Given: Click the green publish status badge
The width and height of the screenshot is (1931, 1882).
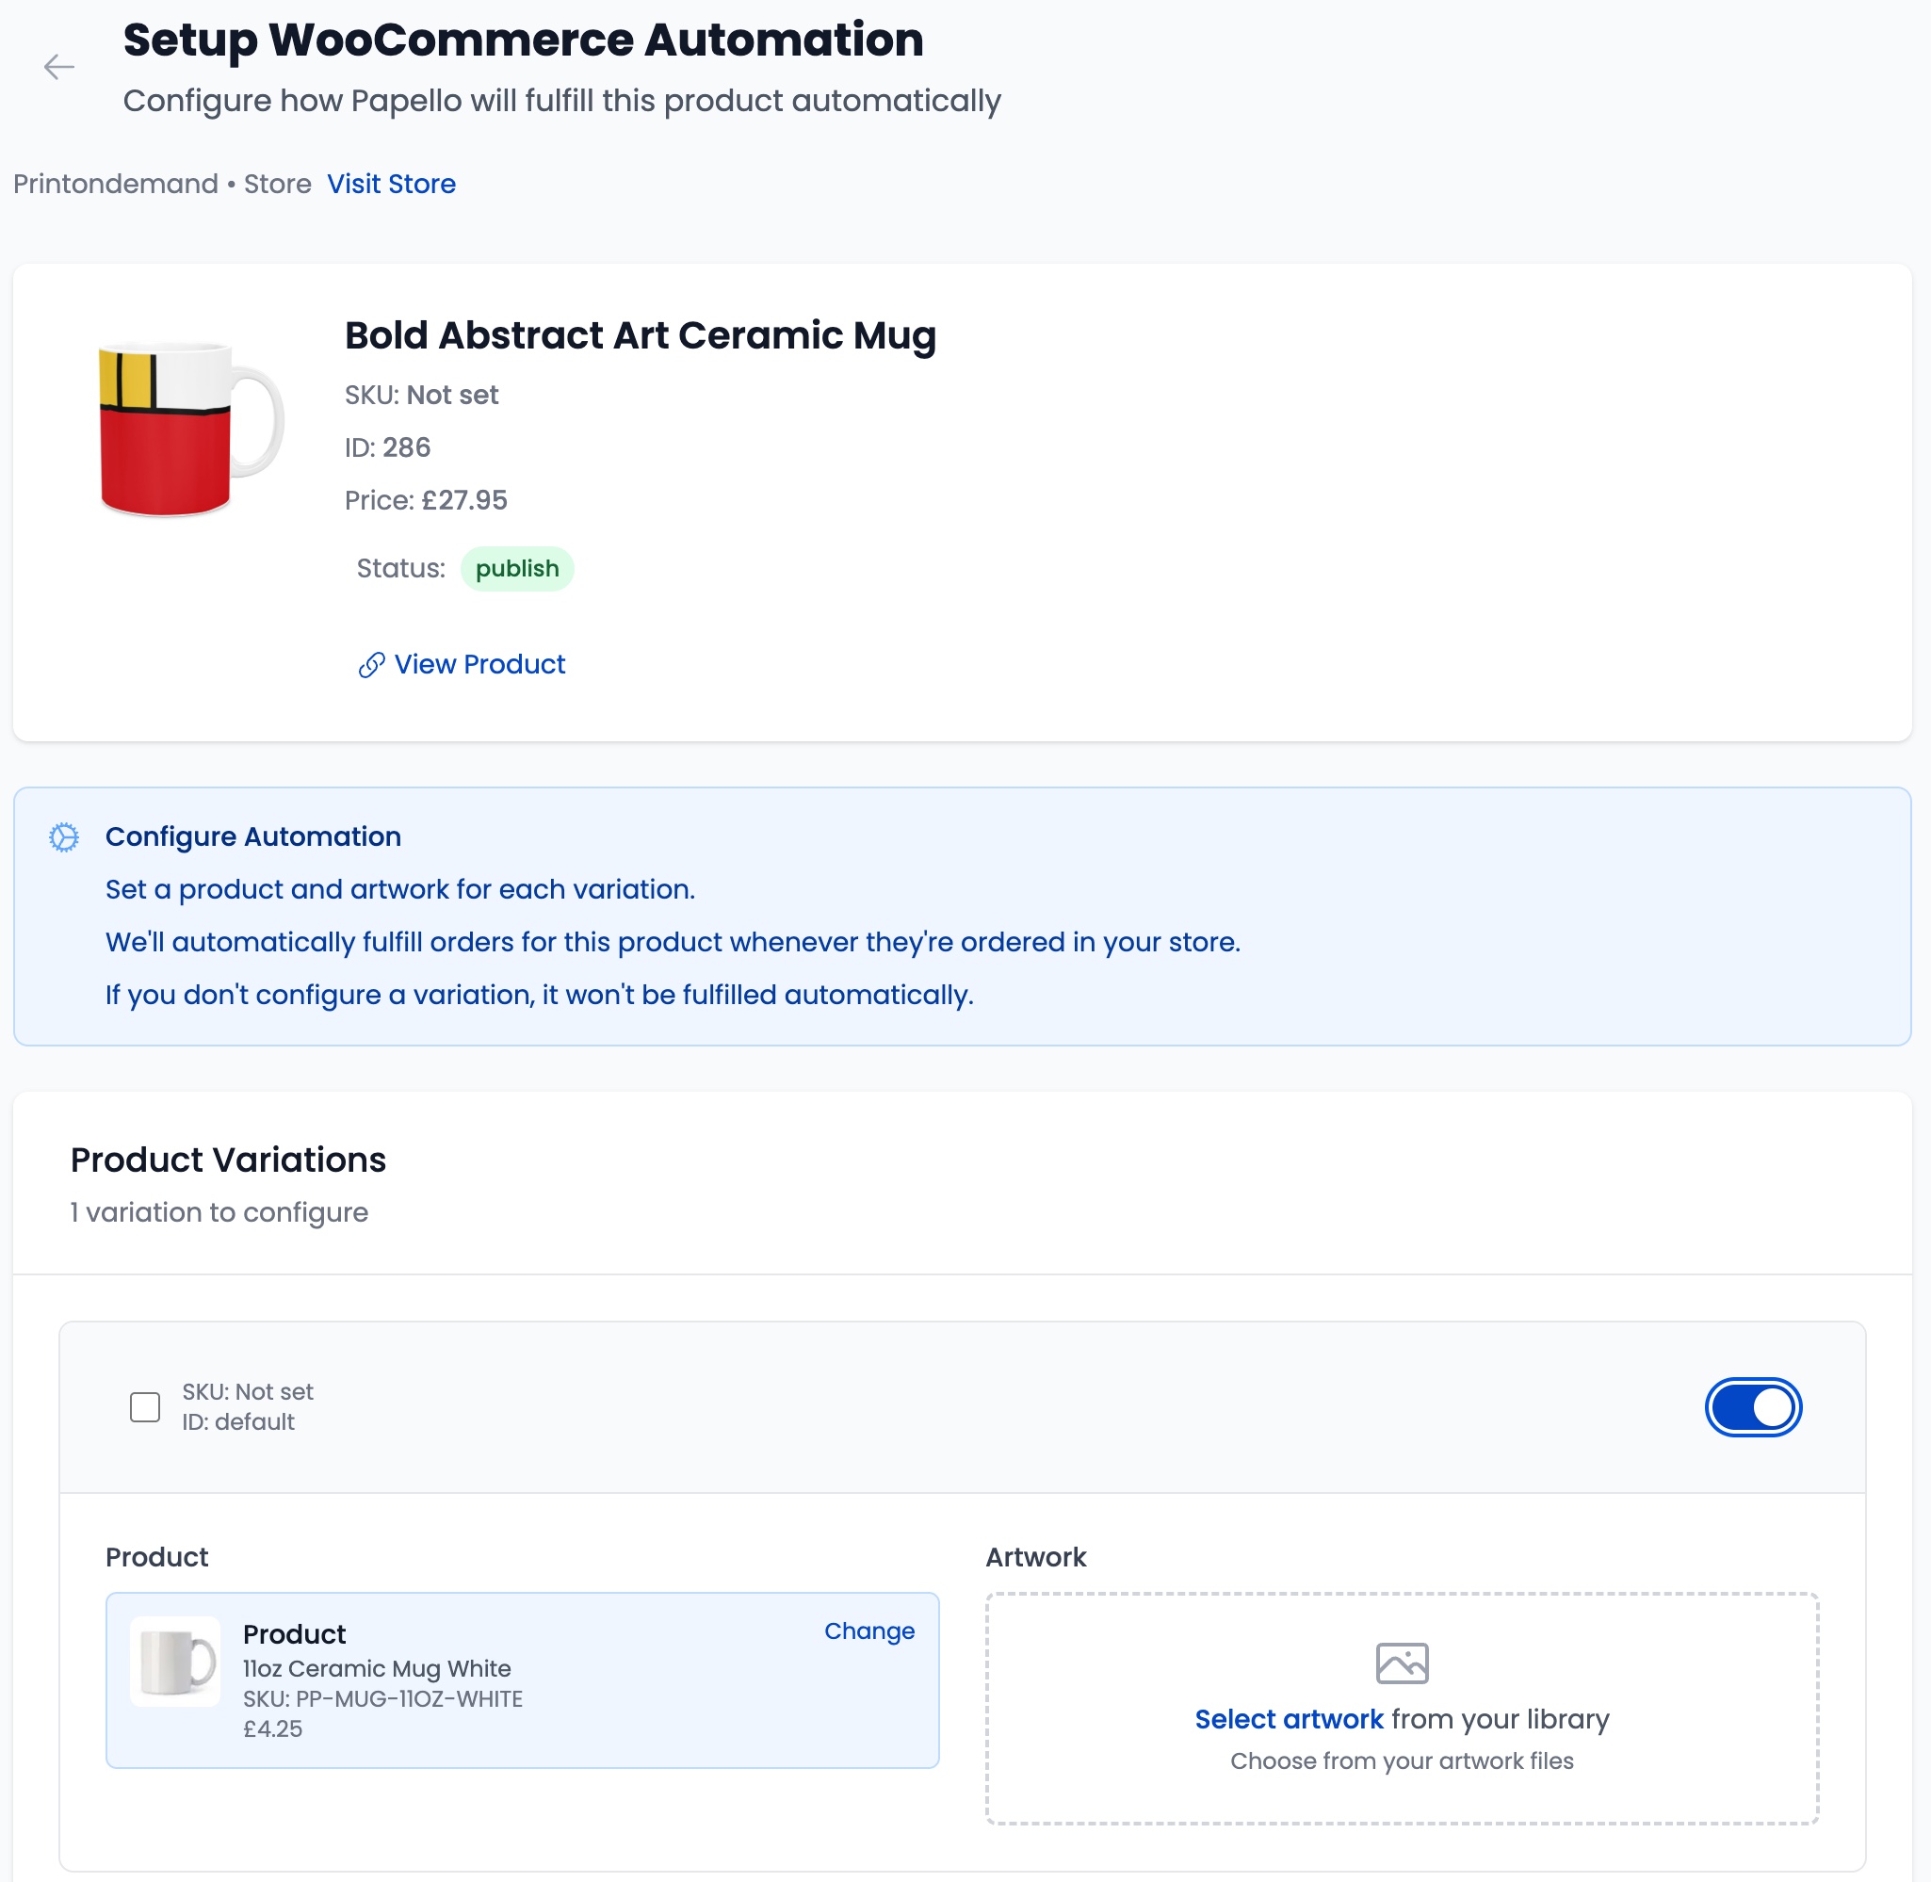Looking at the screenshot, I should tap(517, 568).
